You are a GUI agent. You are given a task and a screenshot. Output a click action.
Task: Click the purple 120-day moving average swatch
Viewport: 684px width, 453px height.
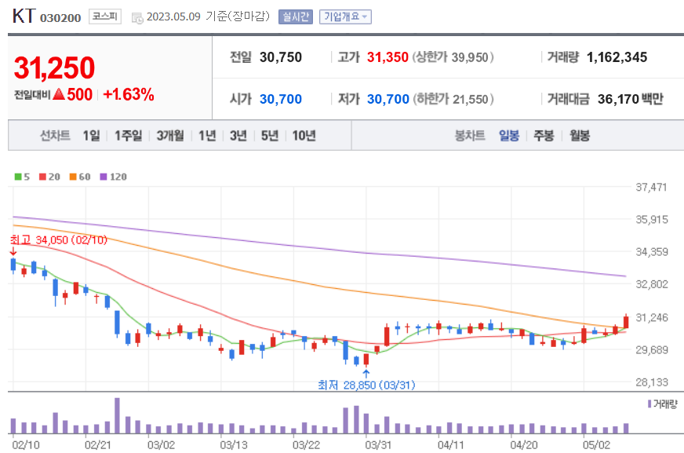(104, 177)
